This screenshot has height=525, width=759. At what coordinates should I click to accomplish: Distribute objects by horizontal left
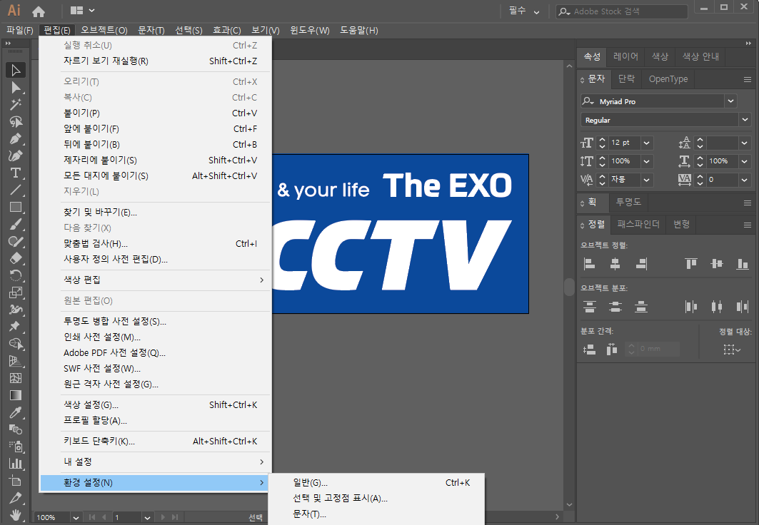point(690,307)
